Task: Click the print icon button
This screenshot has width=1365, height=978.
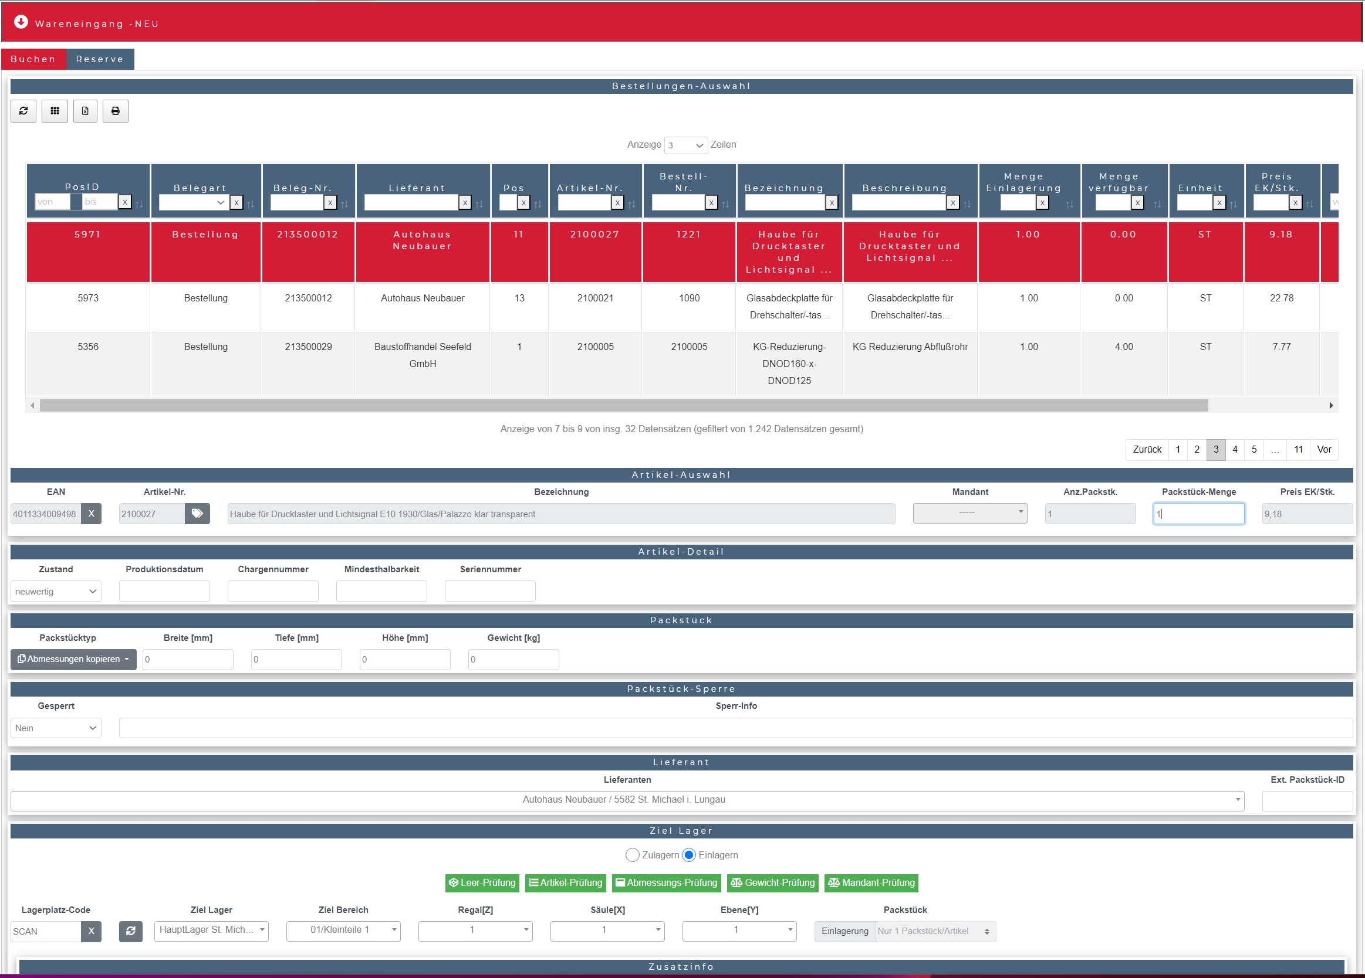Action: [116, 111]
